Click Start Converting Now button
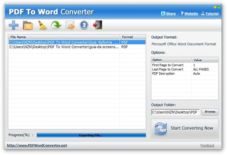The height and width of the screenshot is (155, 227). pyautogui.click(x=185, y=129)
